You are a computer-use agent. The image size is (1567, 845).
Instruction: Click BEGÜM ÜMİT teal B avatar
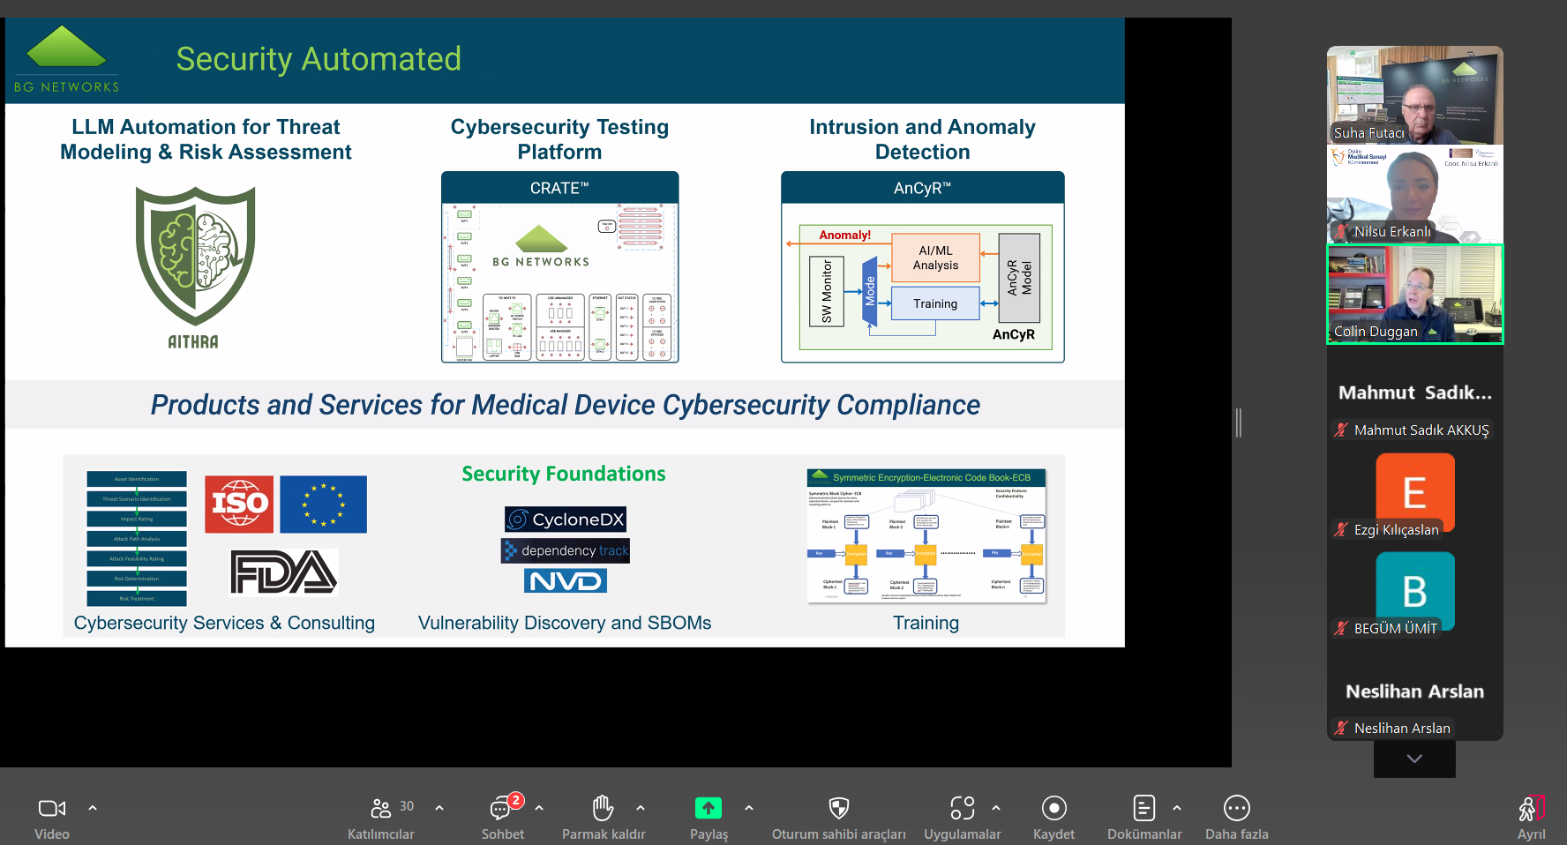[x=1415, y=591]
